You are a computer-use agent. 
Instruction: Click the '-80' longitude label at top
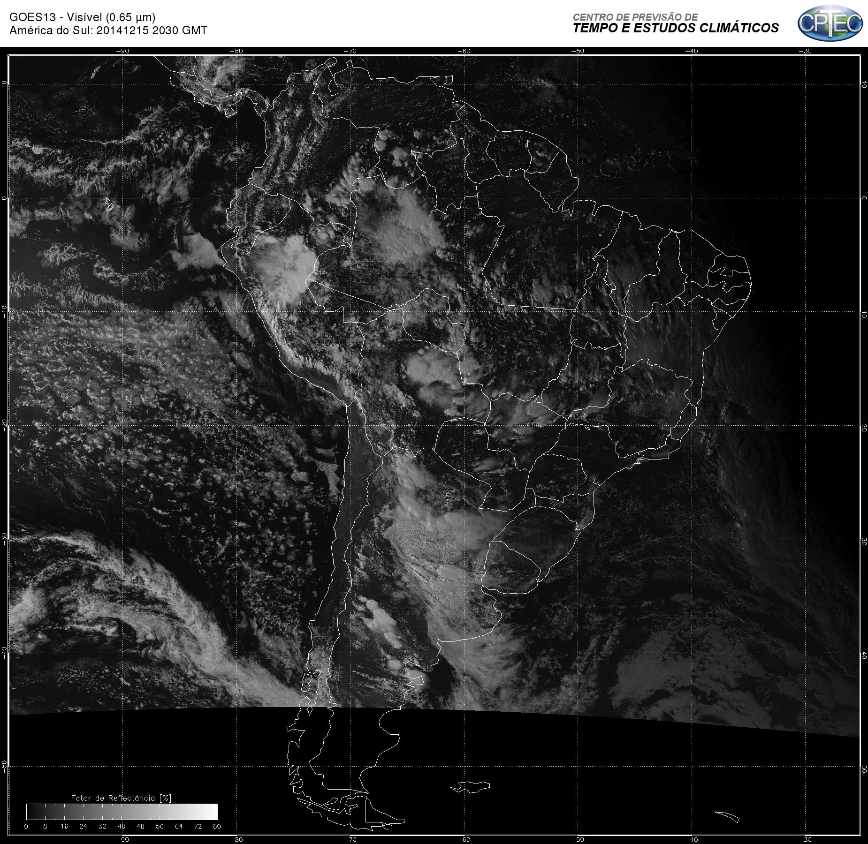point(236,51)
